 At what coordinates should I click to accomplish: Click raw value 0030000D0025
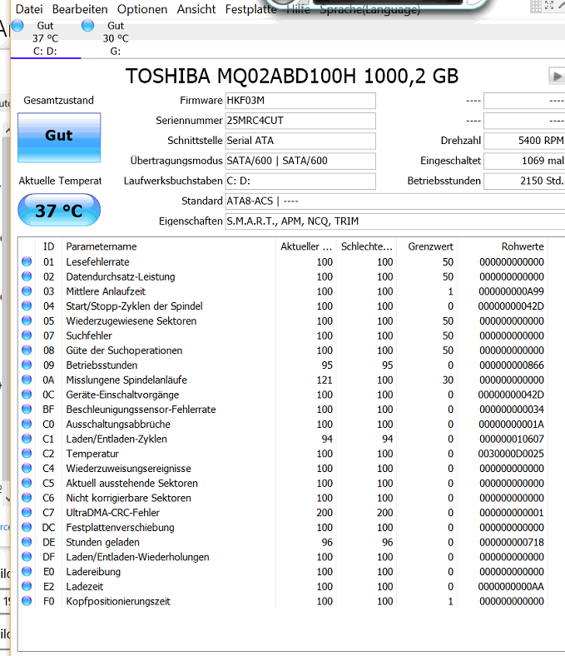pyautogui.click(x=511, y=454)
